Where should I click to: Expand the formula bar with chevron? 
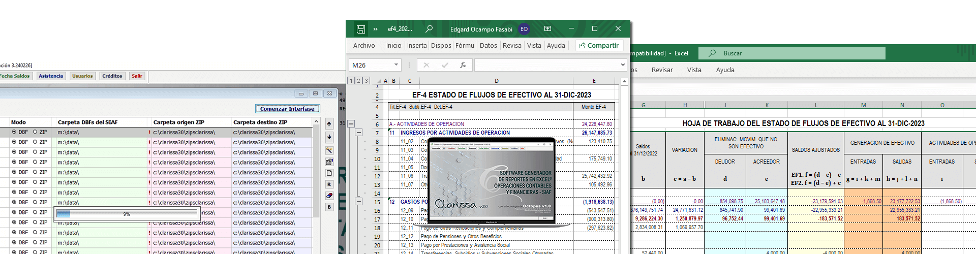pyautogui.click(x=623, y=65)
